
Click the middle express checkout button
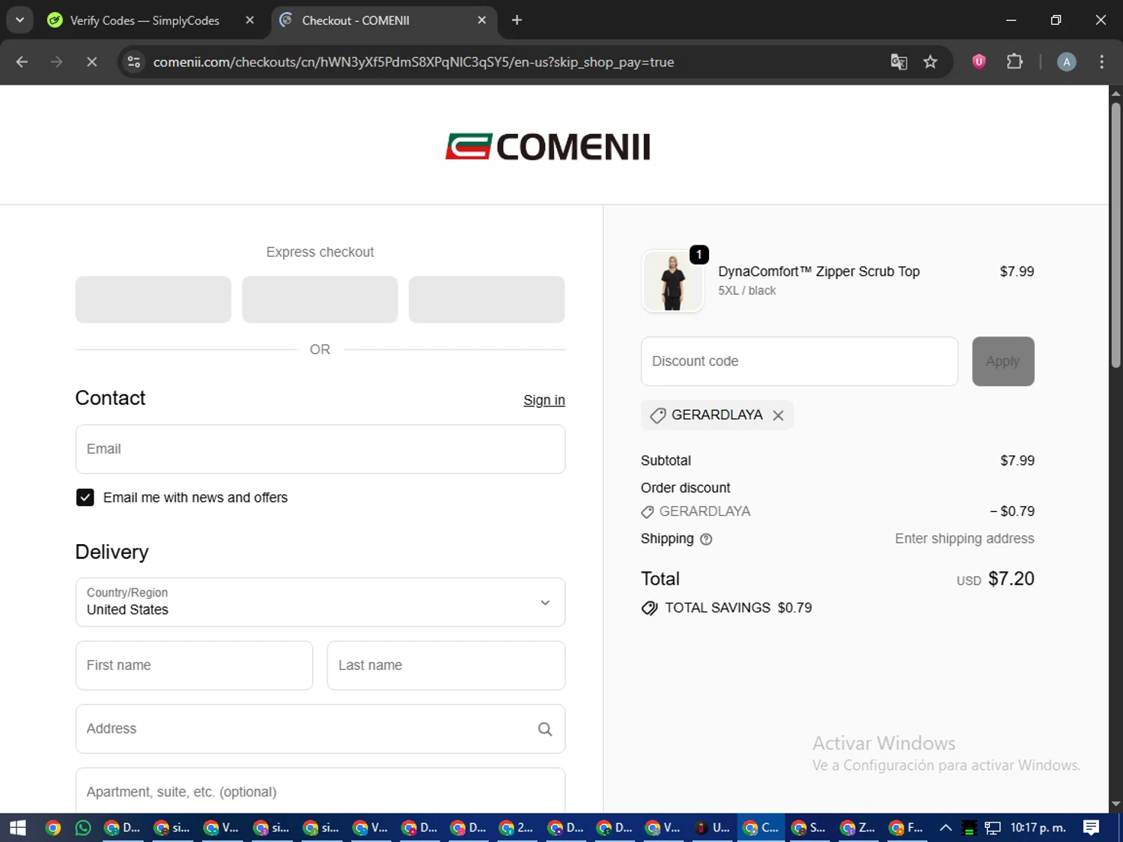click(320, 299)
